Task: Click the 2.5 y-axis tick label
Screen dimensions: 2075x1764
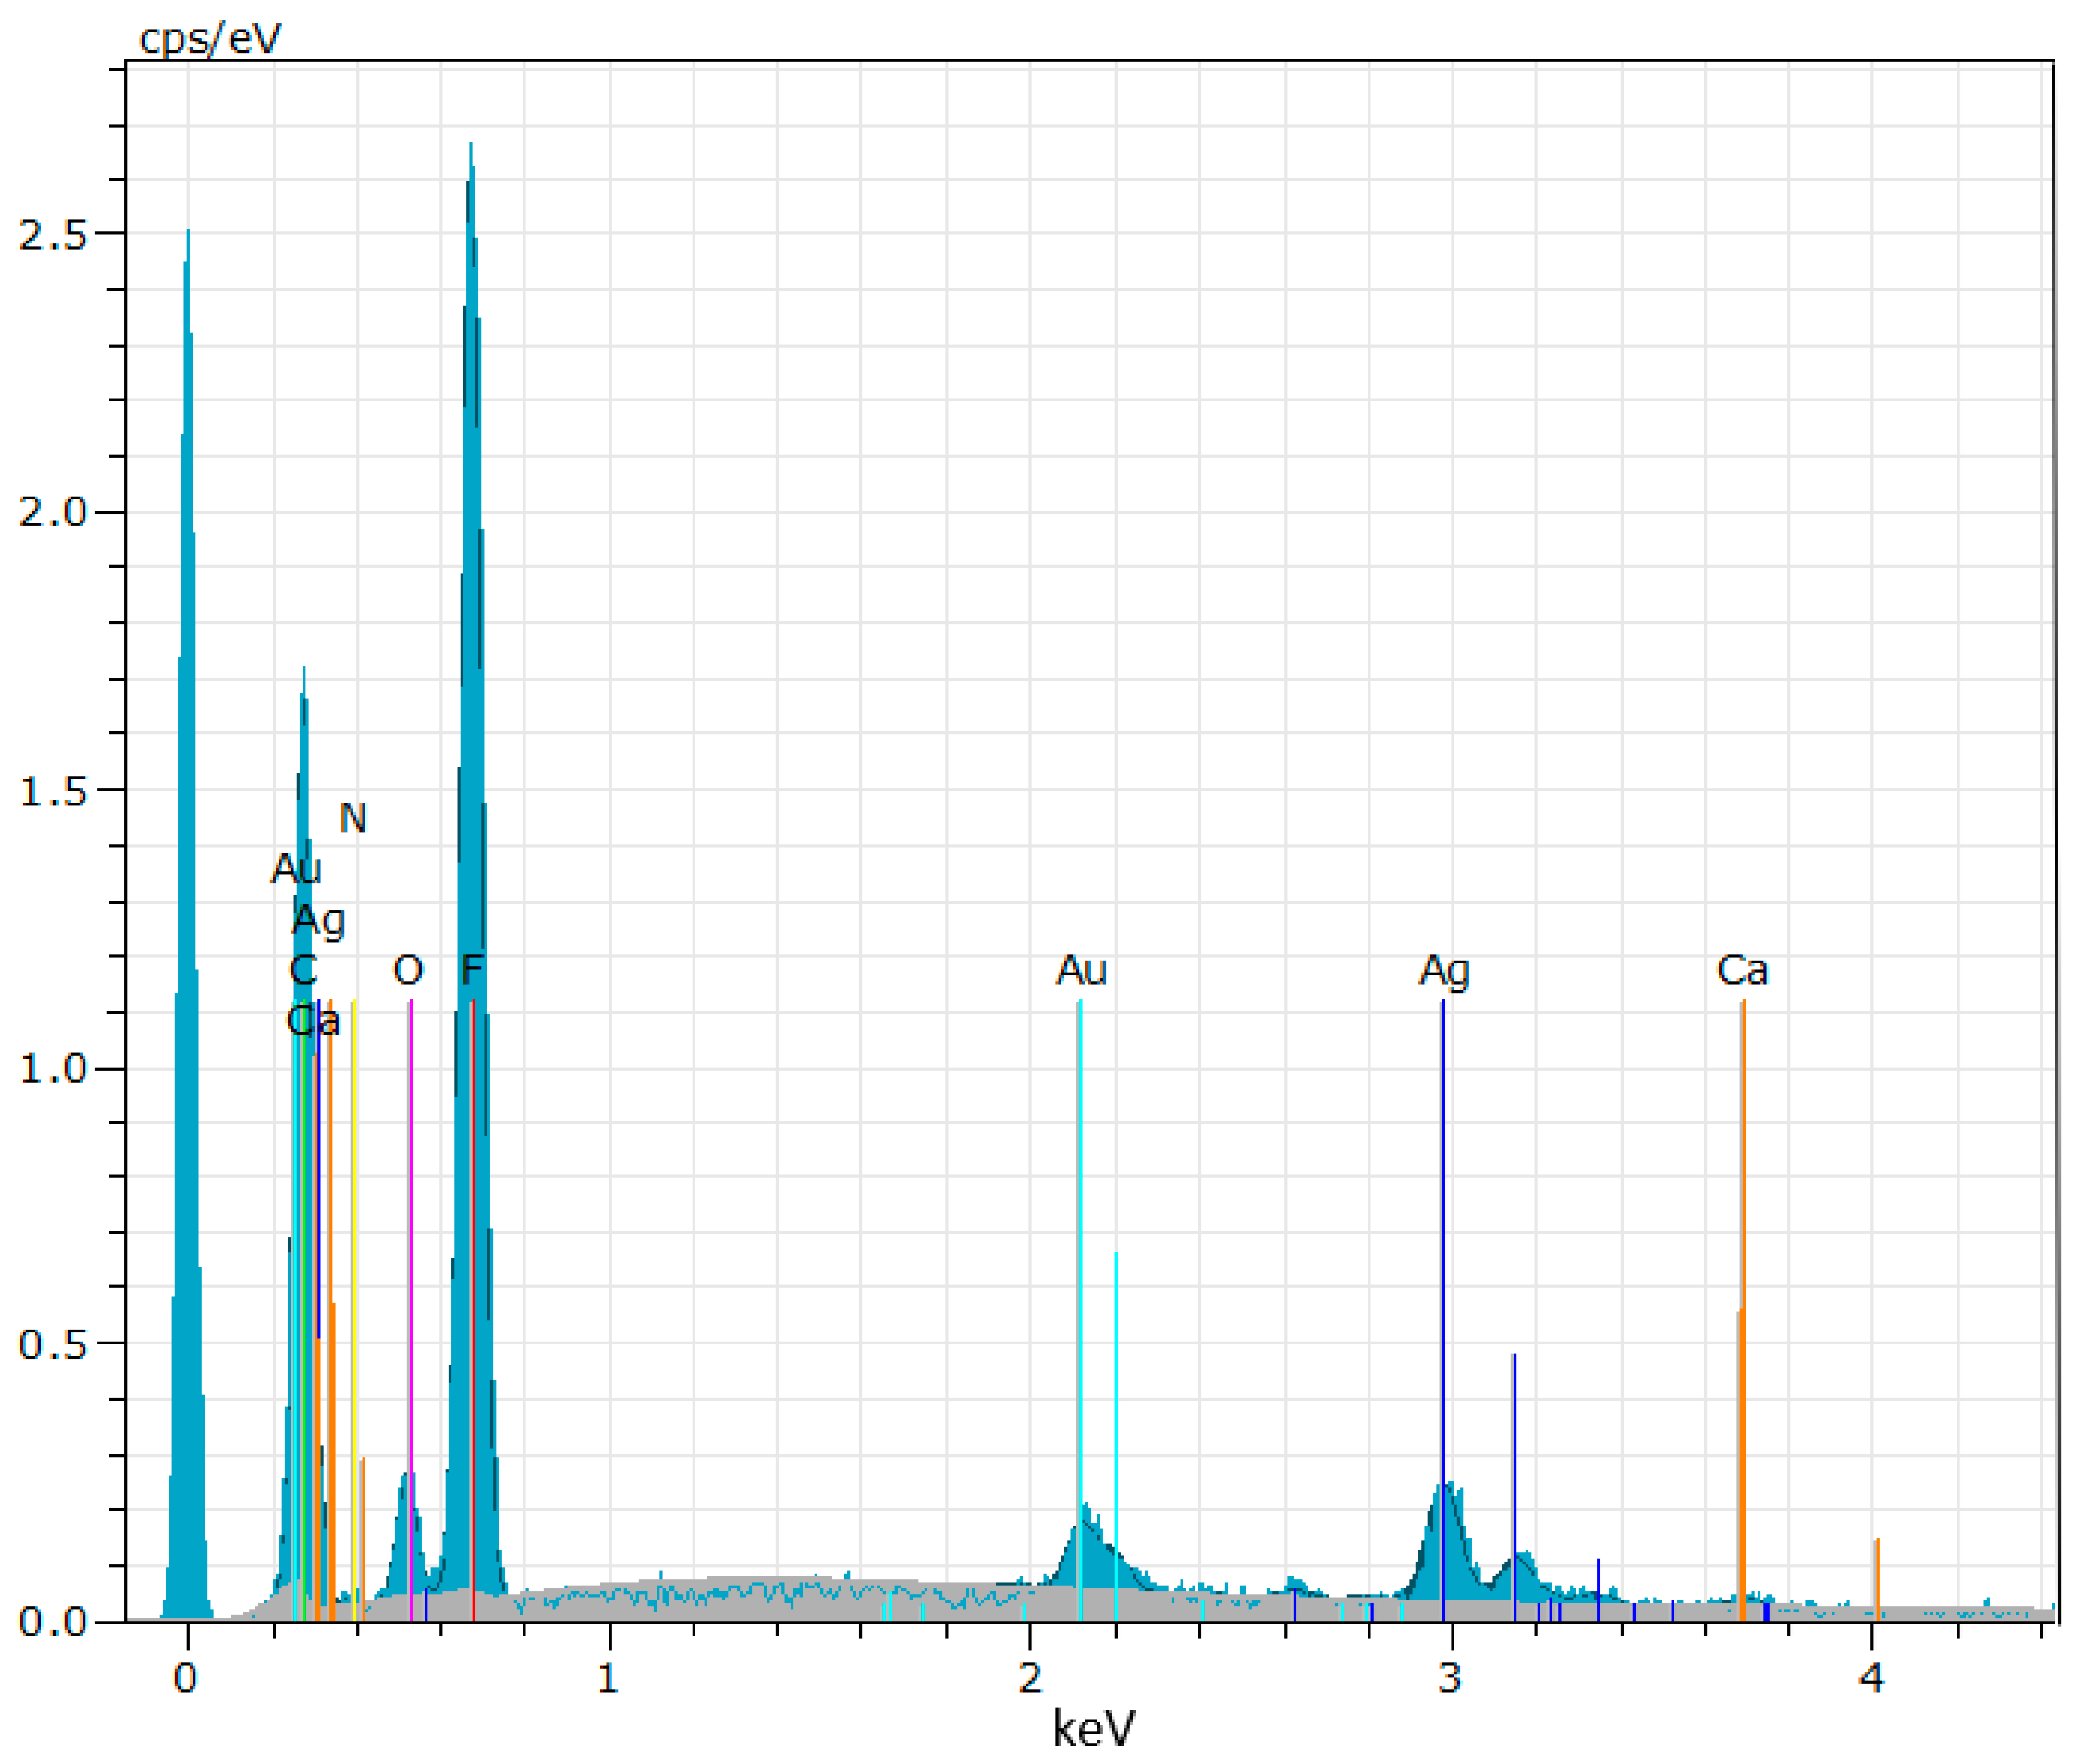Action: [x=52, y=234]
